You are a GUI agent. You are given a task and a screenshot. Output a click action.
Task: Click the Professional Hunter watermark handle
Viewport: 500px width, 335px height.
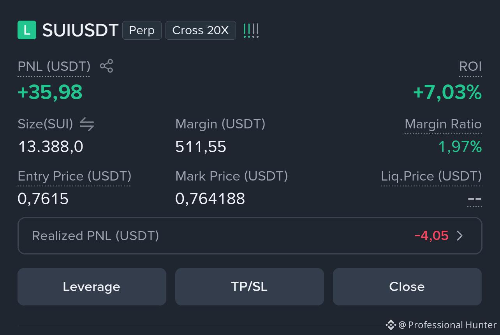click(447, 325)
